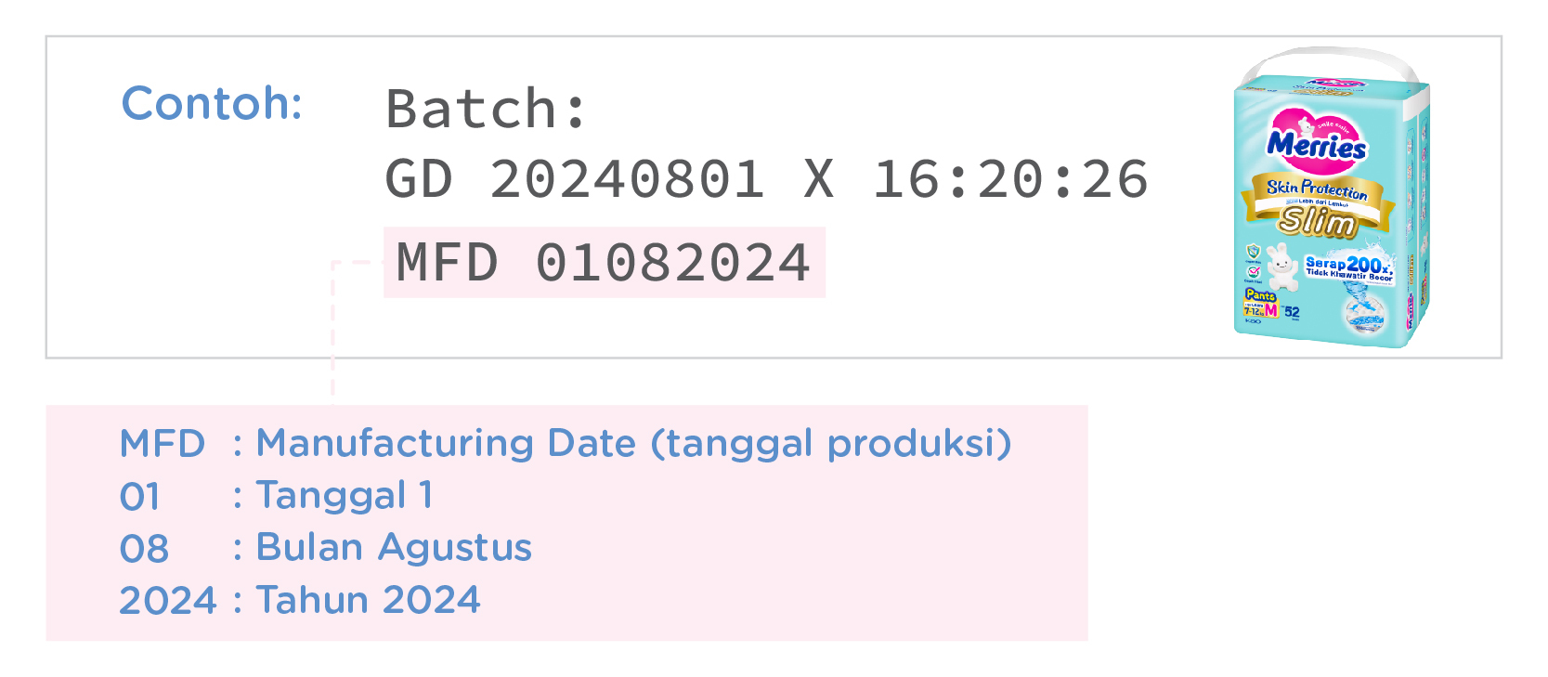Image resolution: width=1548 pixels, height=677 pixels.
Task: Click the blue Contoh: label
Action: click(x=212, y=103)
